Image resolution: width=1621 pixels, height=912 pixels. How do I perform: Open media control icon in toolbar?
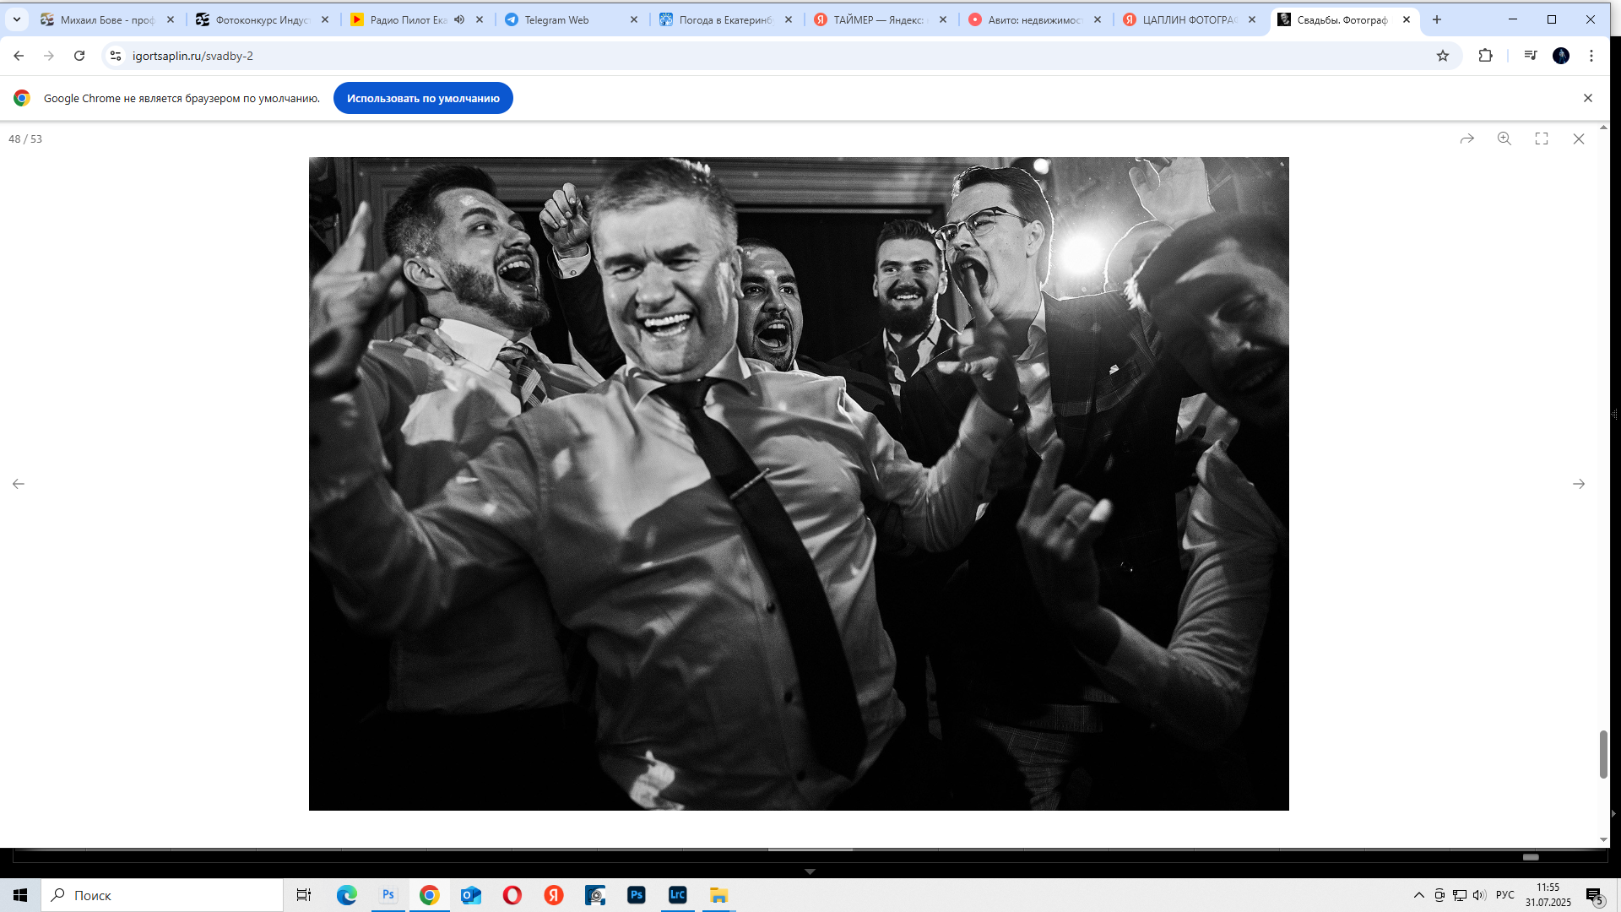[1531, 56]
